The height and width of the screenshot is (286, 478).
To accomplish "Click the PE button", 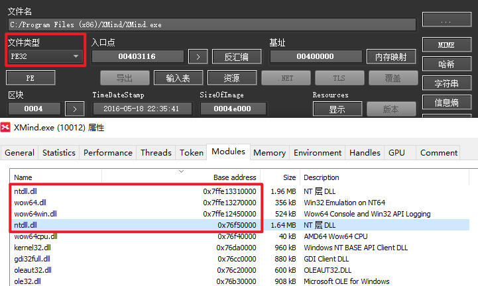I will (30, 78).
